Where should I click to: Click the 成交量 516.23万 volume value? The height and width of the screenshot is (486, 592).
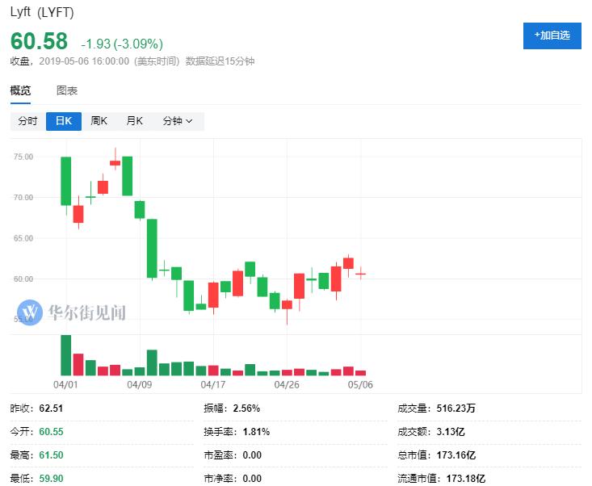tap(456, 408)
